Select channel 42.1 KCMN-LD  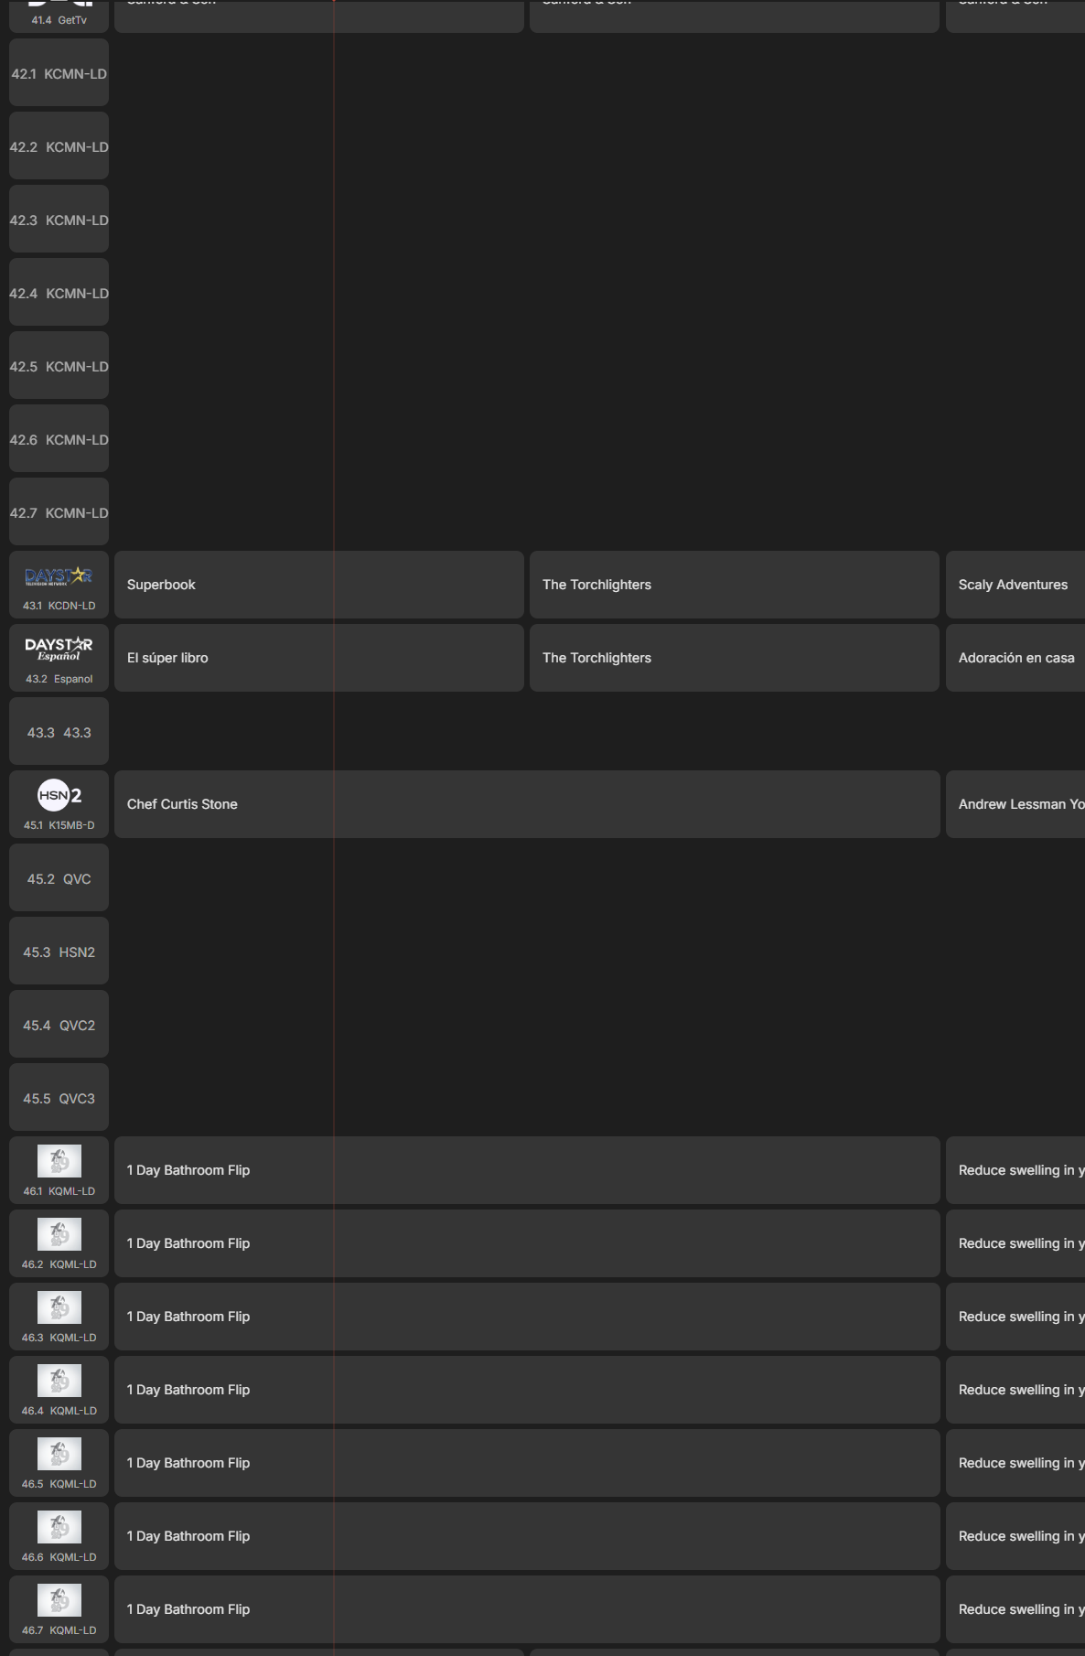coord(59,72)
